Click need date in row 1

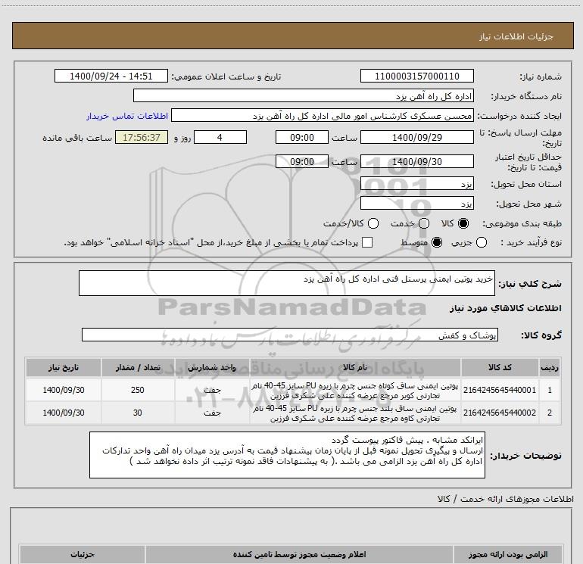63,390
